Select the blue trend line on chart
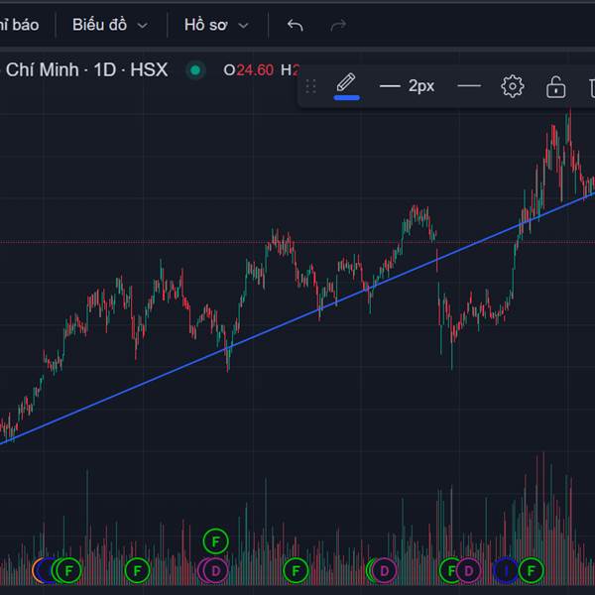The image size is (595, 595). [x=297, y=317]
